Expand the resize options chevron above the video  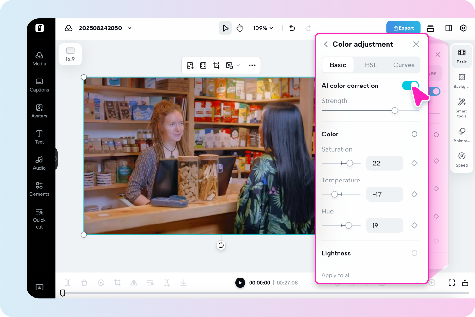coord(238,65)
